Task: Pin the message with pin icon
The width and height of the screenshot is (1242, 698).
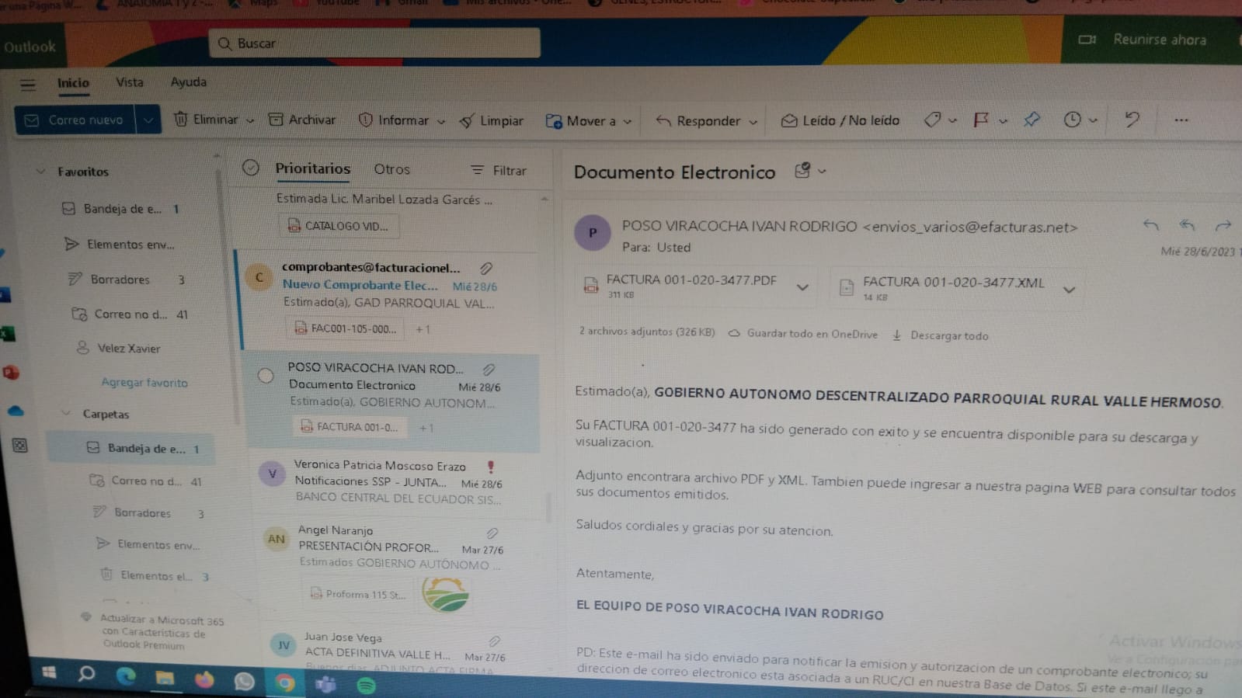Action: click(x=1032, y=120)
